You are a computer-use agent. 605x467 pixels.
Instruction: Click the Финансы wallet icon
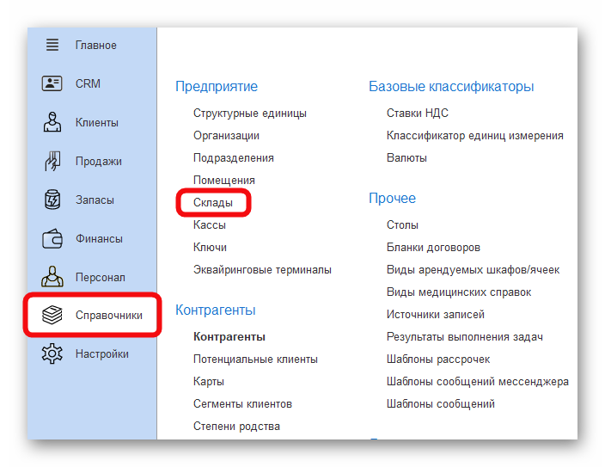(52, 238)
